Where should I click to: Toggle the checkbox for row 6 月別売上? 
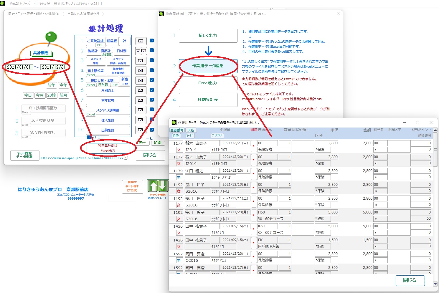(x=152, y=90)
